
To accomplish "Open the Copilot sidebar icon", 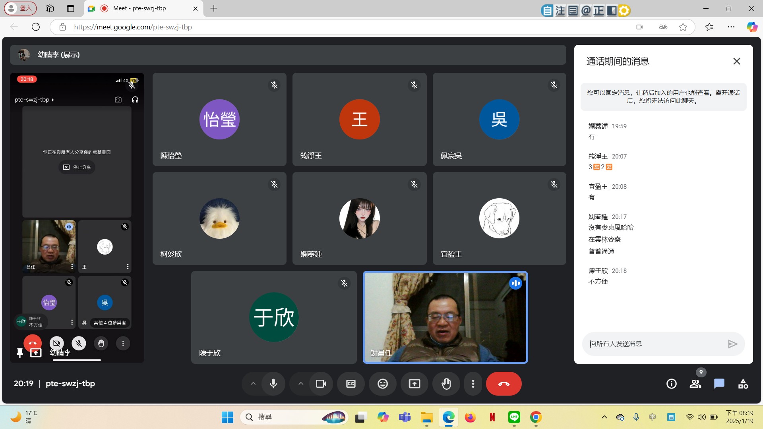I will [752, 27].
